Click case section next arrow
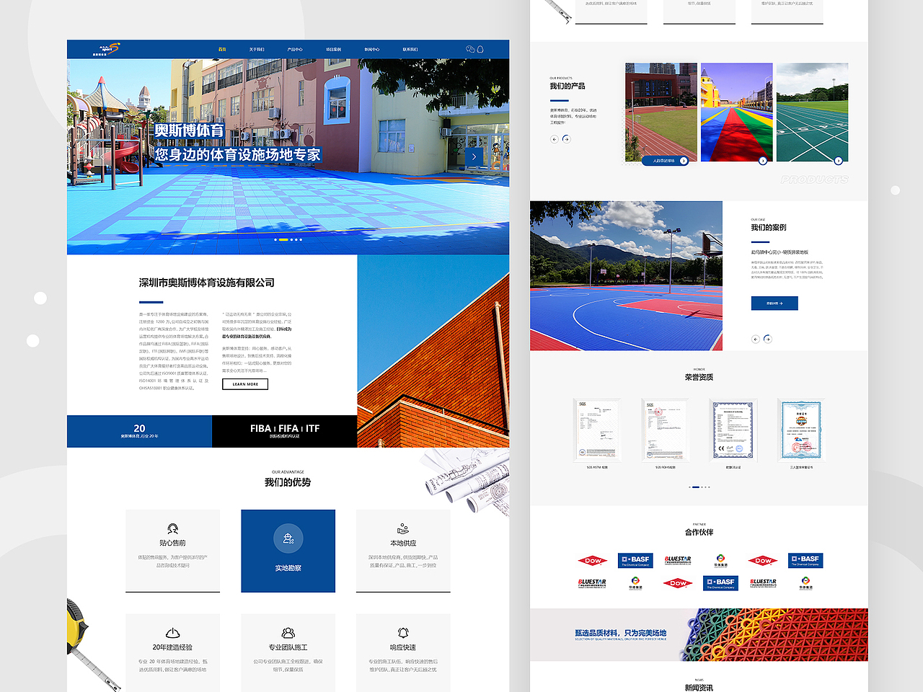This screenshot has height=692, width=923. [767, 339]
